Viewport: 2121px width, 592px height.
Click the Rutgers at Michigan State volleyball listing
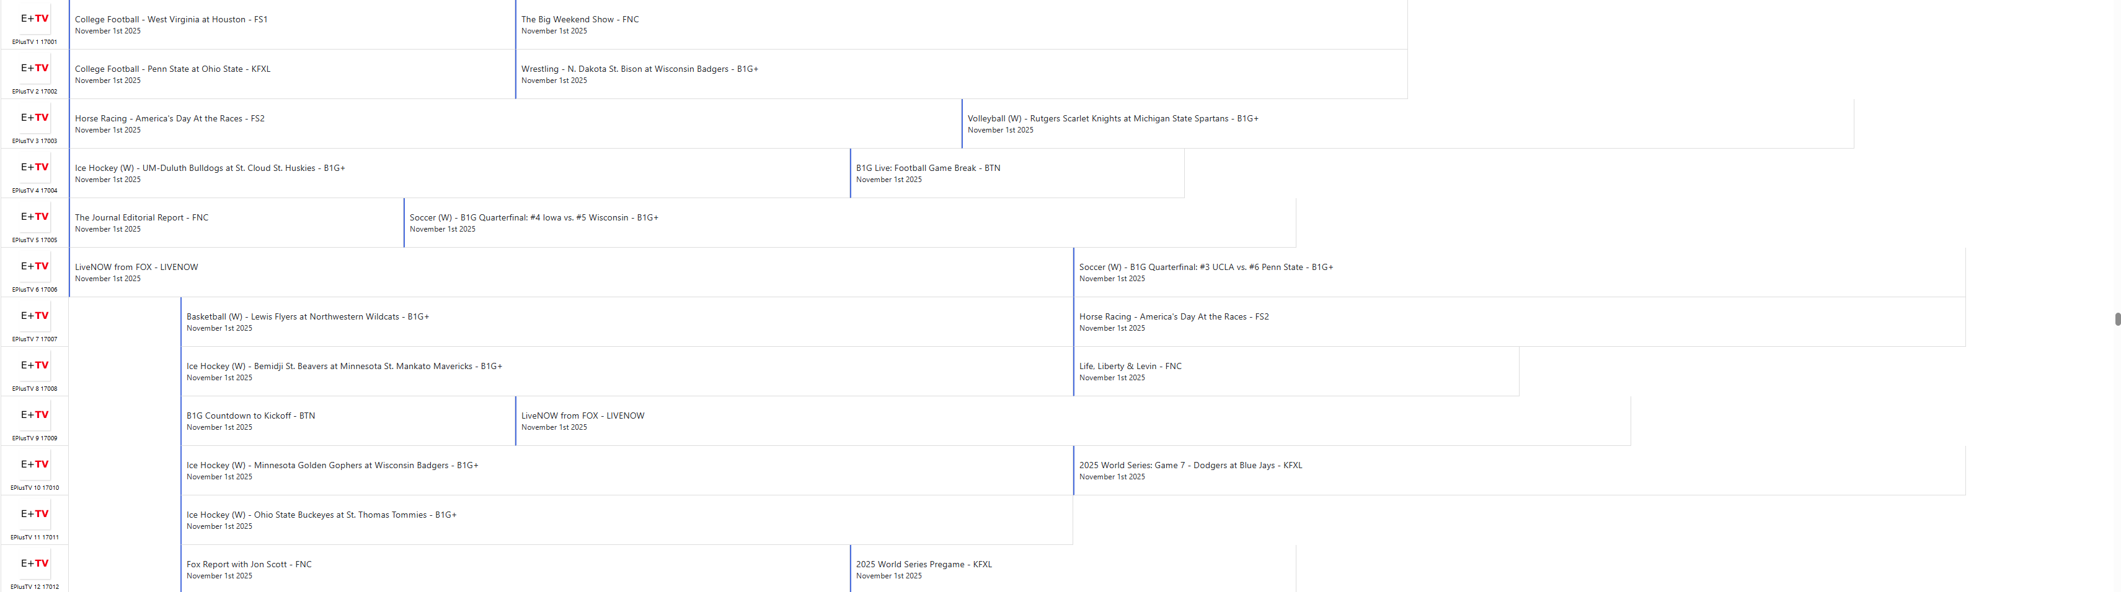pyautogui.click(x=1112, y=118)
